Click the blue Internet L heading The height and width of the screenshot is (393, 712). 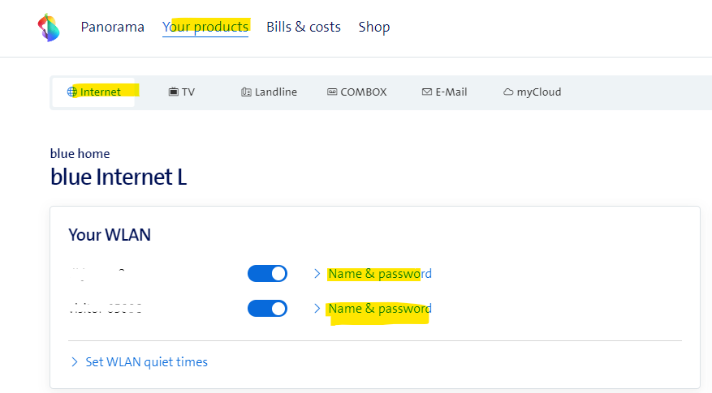tap(119, 177)
